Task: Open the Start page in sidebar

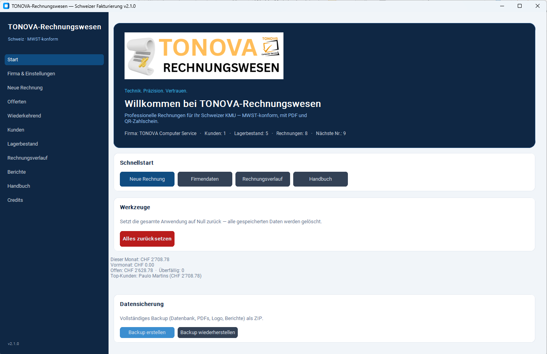Action: (54, 60)
